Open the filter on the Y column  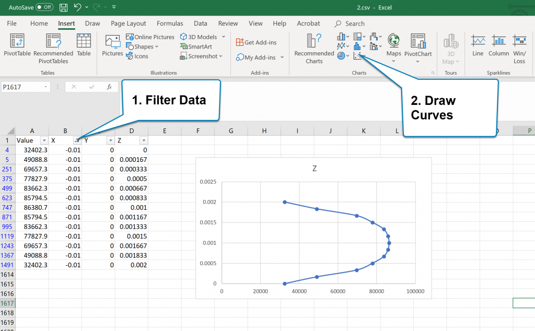coord(110,140)
